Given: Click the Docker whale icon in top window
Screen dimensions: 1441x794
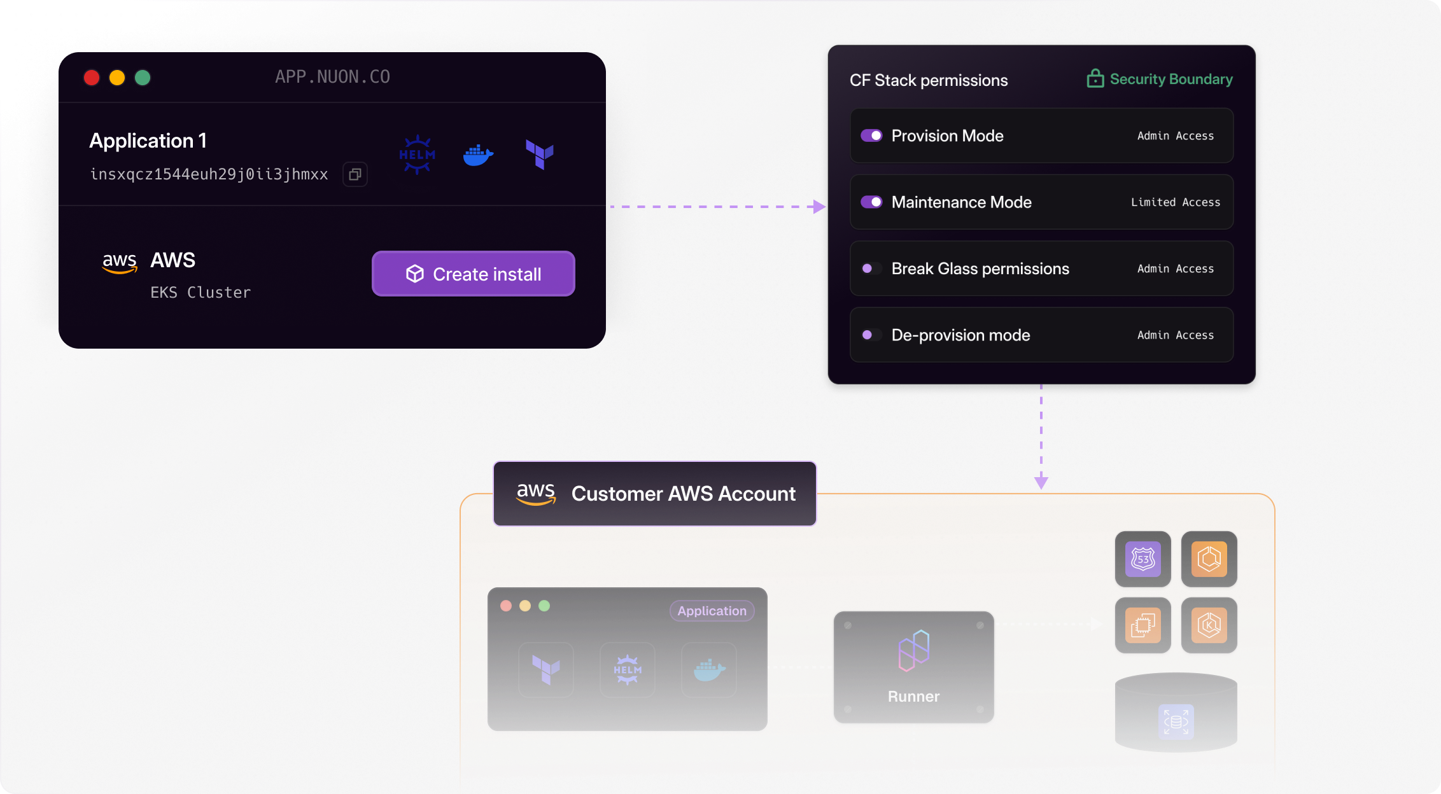Looking at the screenshot, I should coord(478,155).
